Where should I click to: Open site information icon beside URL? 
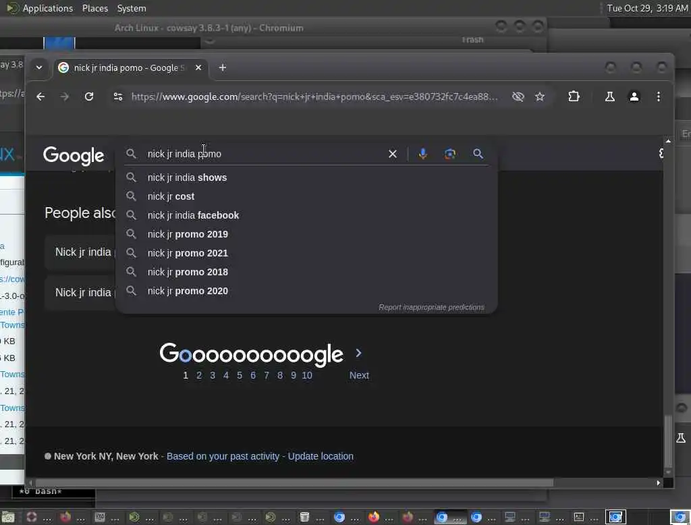pyautogui.click(x=117, y=96)
